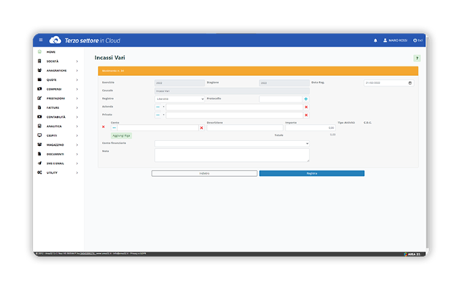Open the Fatture sidebar section
Viewport: 462px width, 290px height.
(52, 108)
